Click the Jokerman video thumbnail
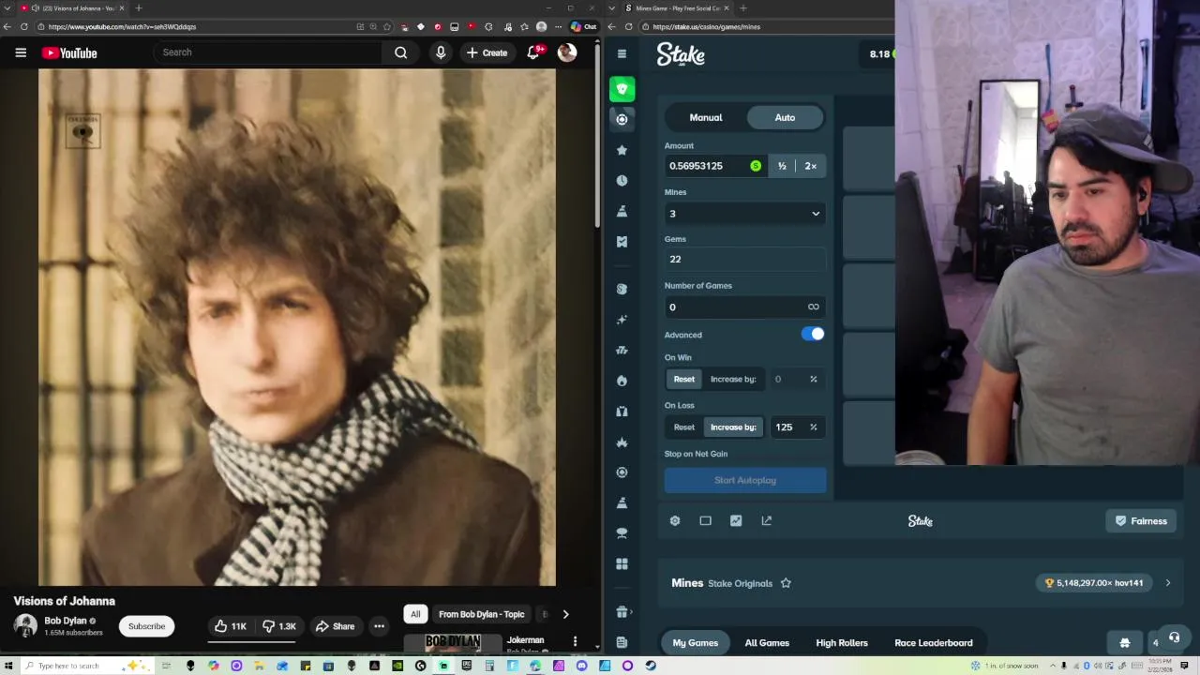The image size is (1200, 675). pos(454,642)
